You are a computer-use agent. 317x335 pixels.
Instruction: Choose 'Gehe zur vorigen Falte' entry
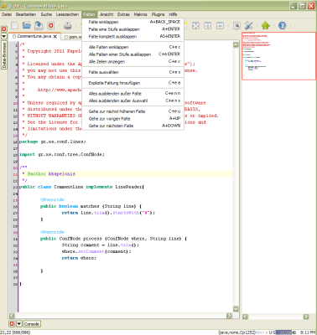click(133, 118)
